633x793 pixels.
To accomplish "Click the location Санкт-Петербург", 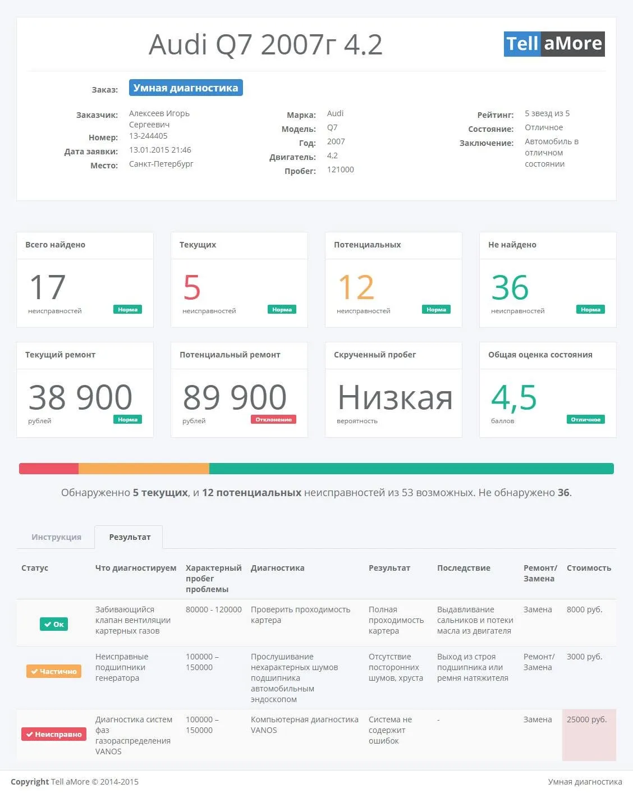I will tap(161, 164).
